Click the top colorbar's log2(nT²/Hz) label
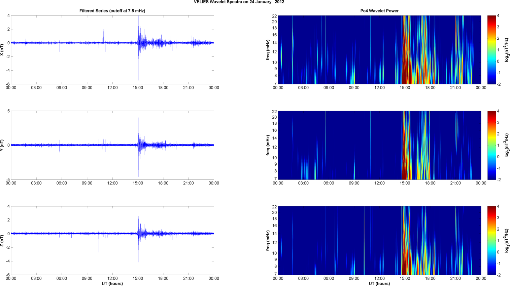Image resolution: width=510 pixels, height=286 pixels. pos(507,50)
